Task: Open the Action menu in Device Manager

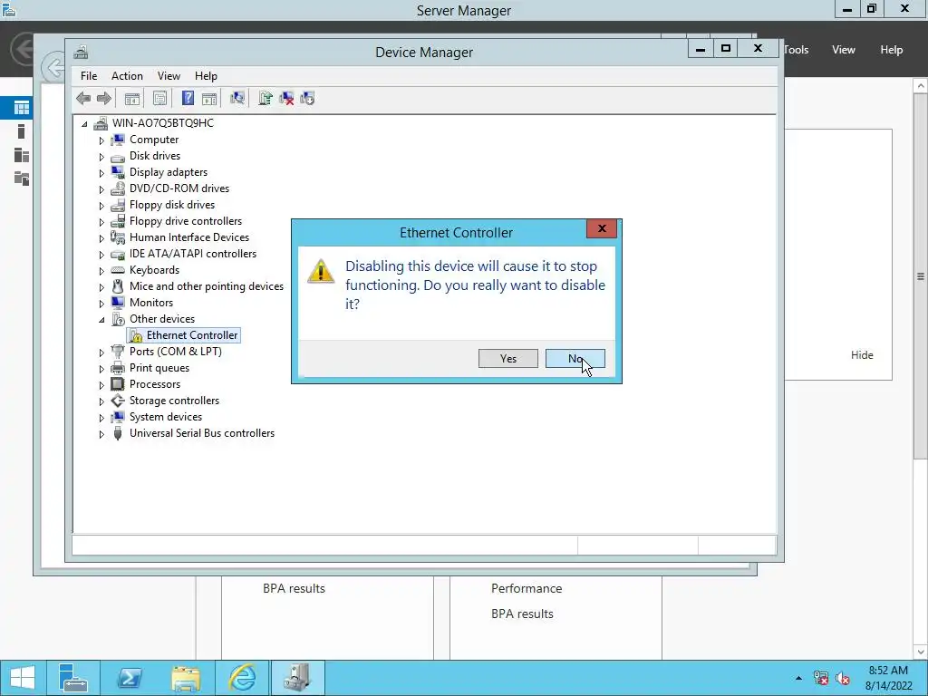Action: click(x=127, y=76)
